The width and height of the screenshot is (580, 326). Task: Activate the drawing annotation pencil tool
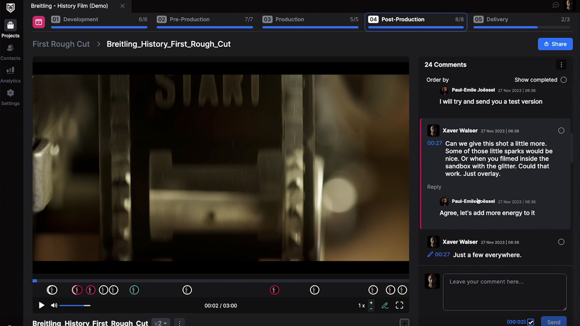click(385, 306)
